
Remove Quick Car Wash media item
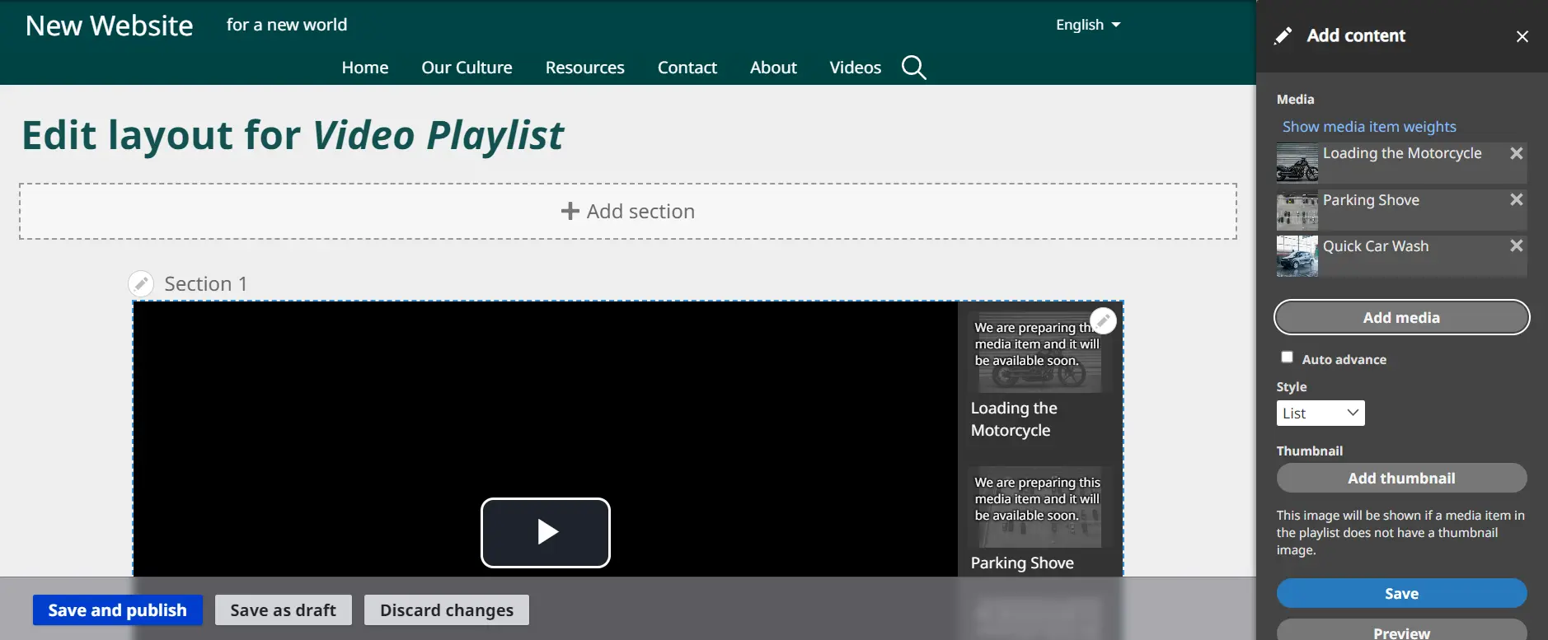coord(1516,246)
